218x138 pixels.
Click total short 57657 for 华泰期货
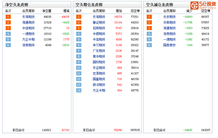205,22
